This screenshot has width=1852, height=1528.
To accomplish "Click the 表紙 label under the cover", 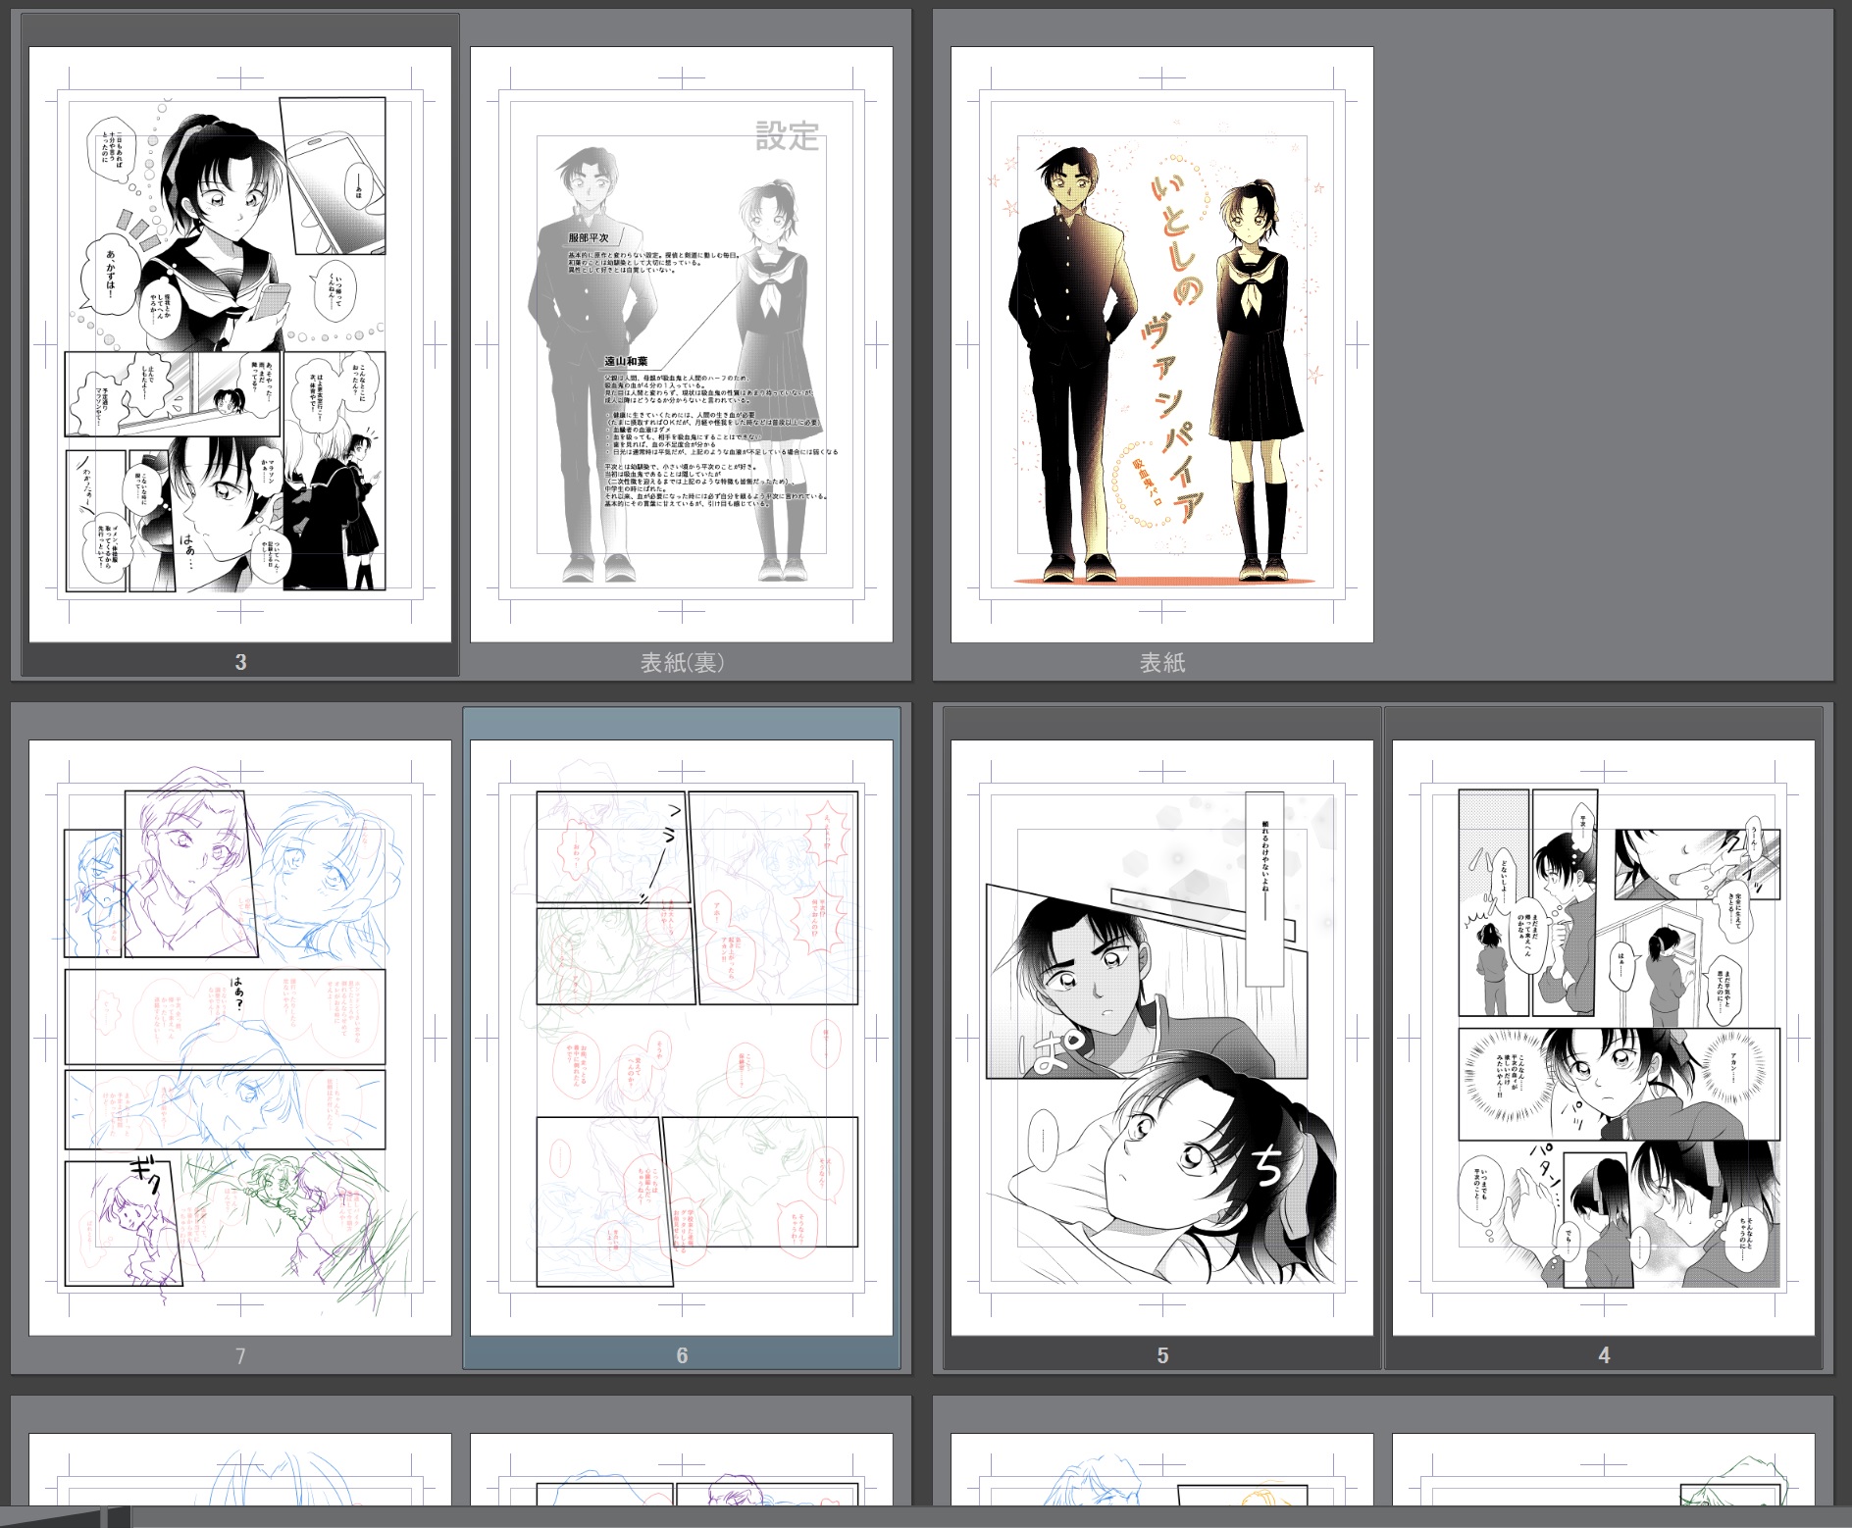I will 1162,663.
